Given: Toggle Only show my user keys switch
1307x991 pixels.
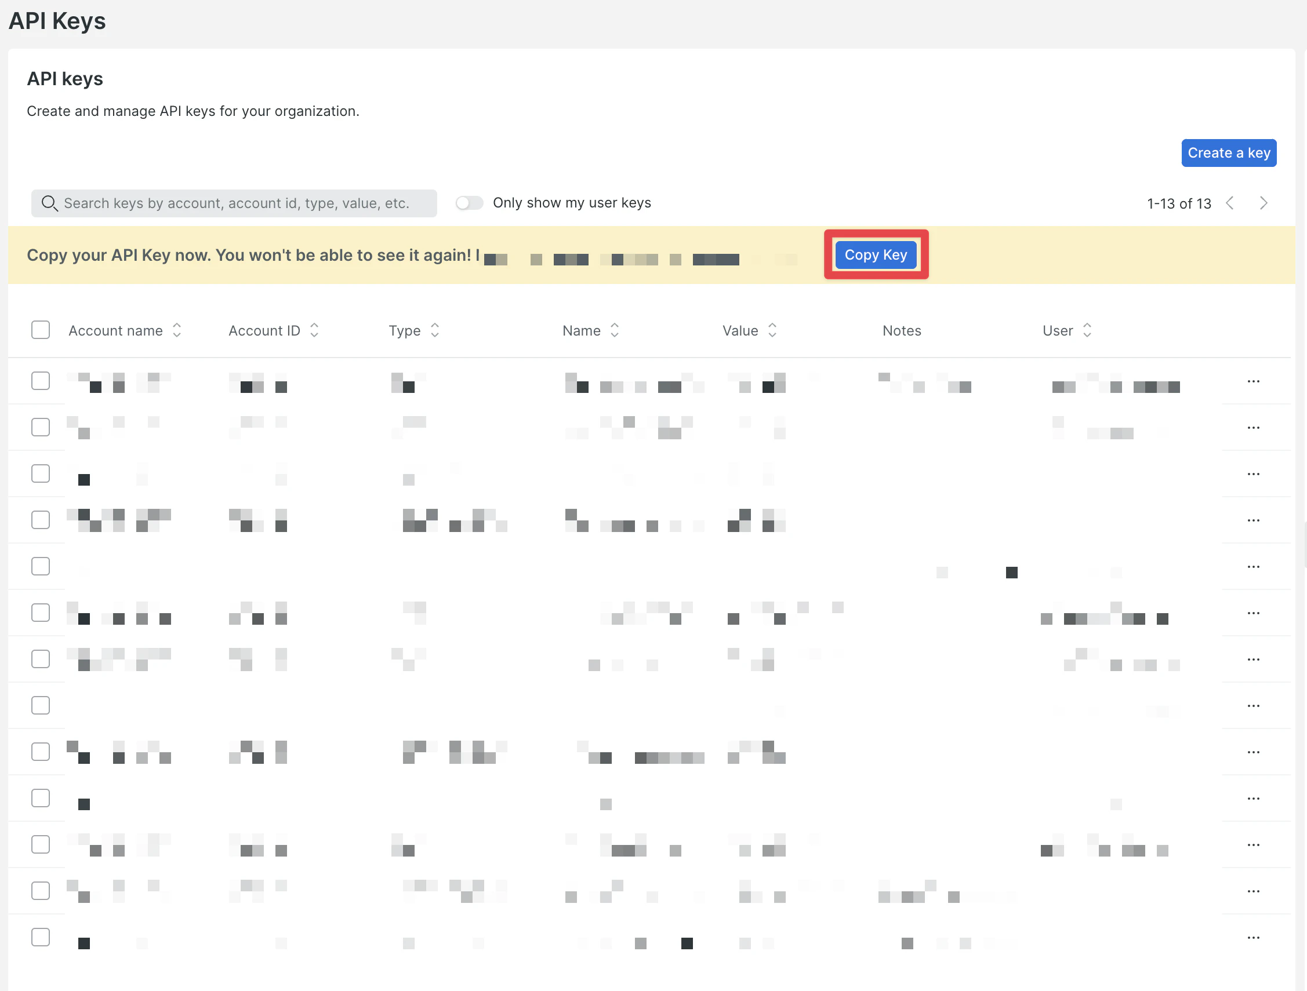Looking at the screenshot, I should (469, 203).
